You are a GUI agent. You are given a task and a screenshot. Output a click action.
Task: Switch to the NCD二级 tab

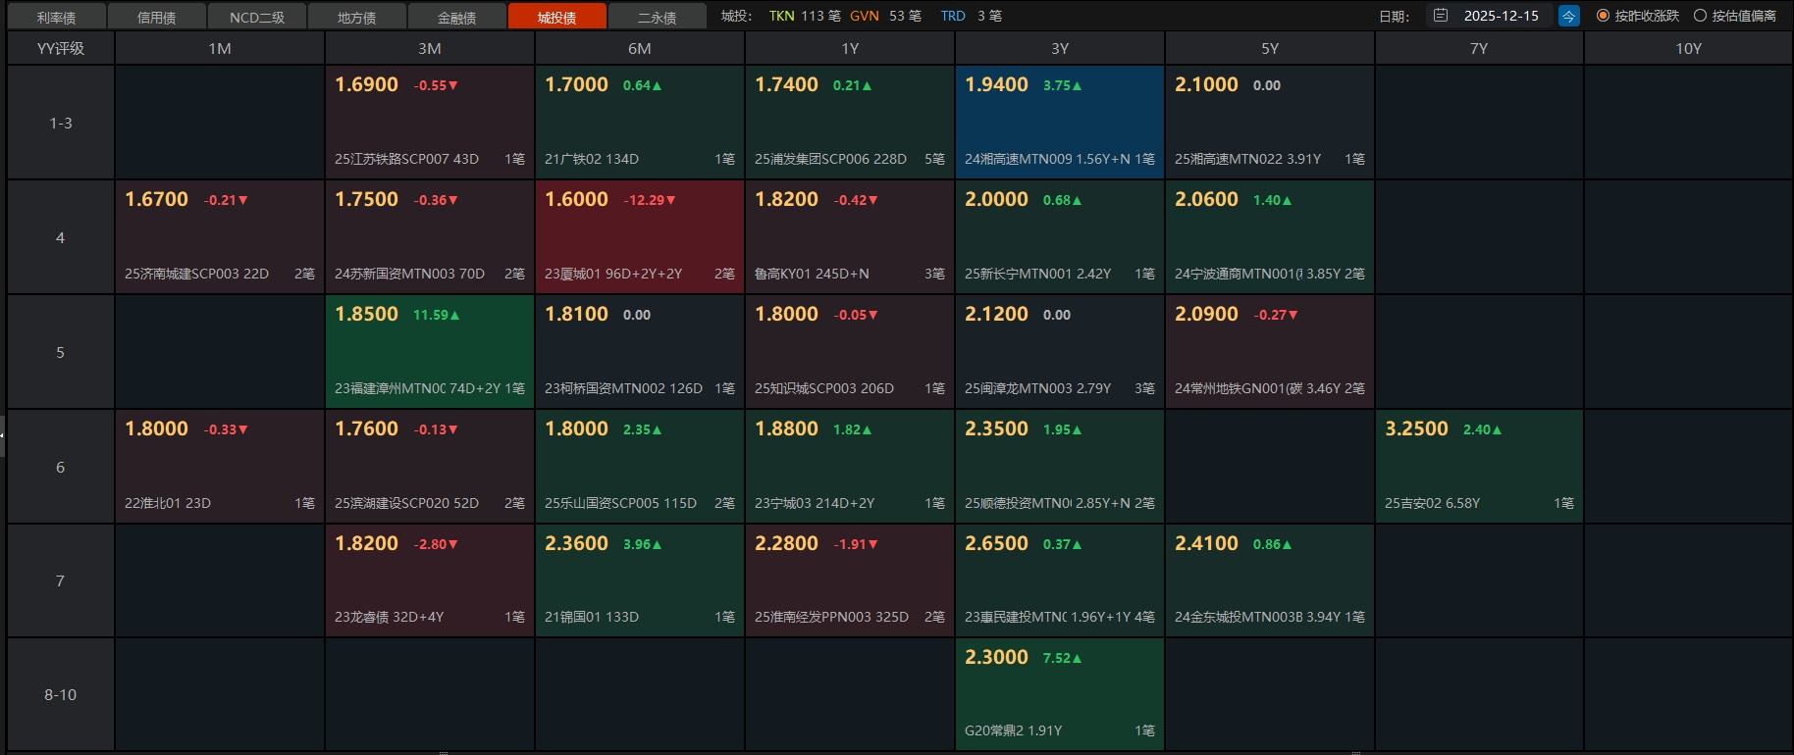pos(257,17)
